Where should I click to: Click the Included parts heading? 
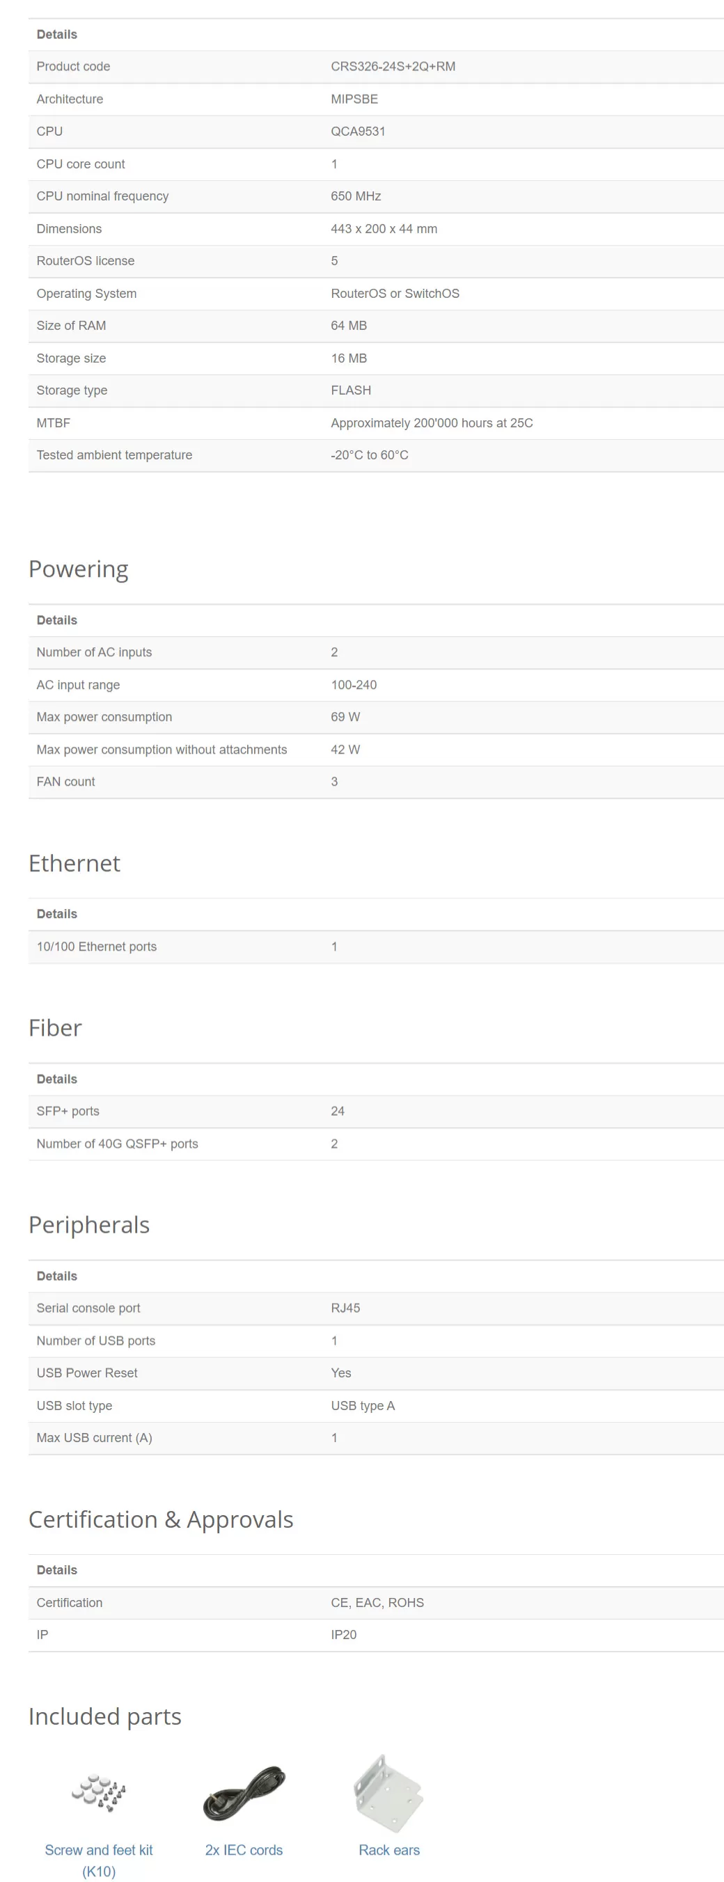(x=104, y=1716)
